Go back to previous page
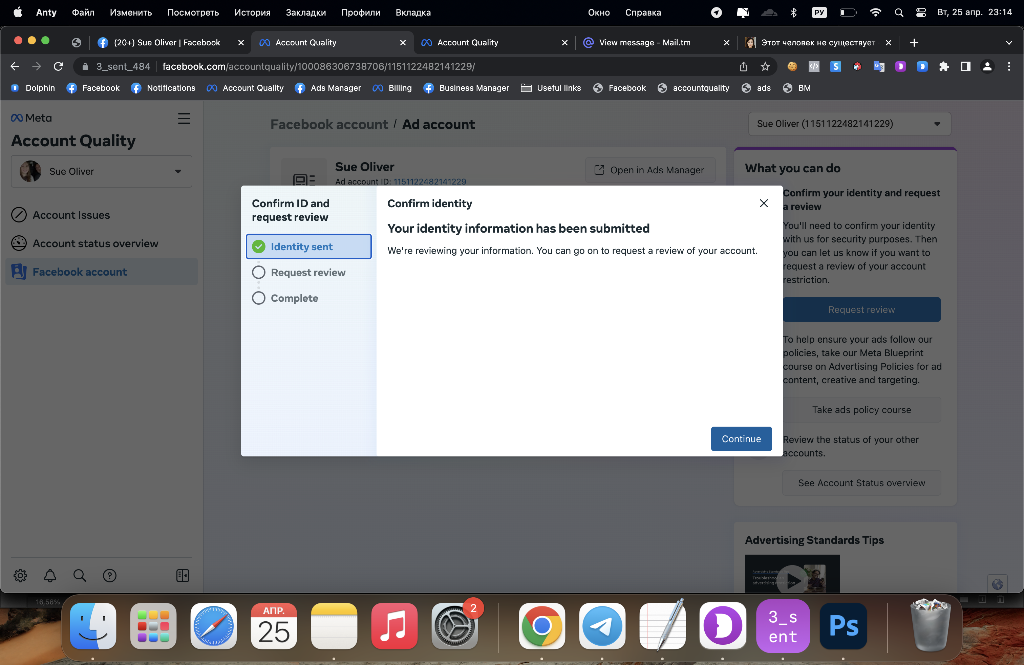Viewport: 1024px width, 665px height. coord(15,66)
